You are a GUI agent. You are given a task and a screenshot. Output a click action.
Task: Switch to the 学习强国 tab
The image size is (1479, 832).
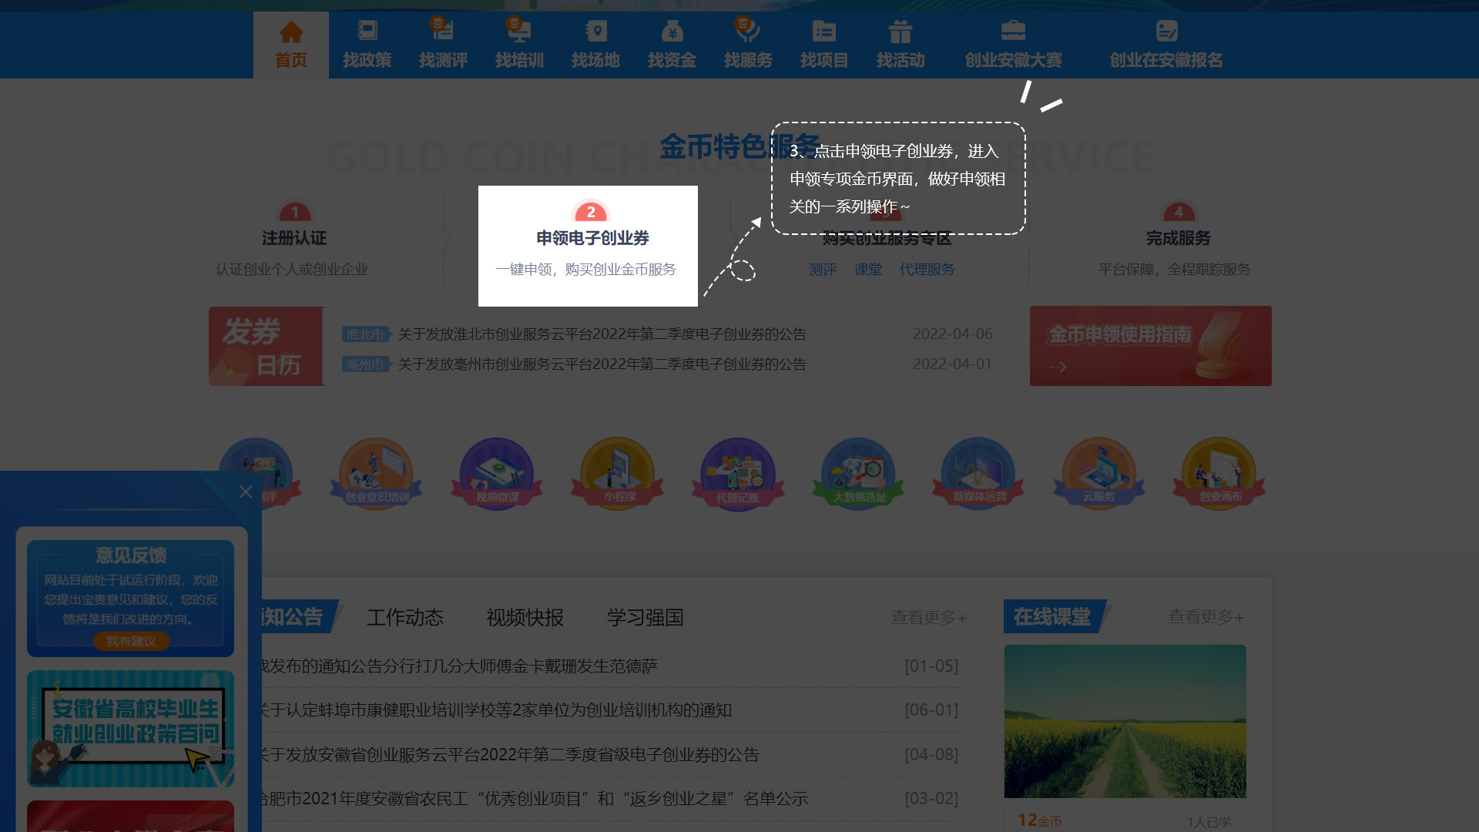(x=646, y=617)
